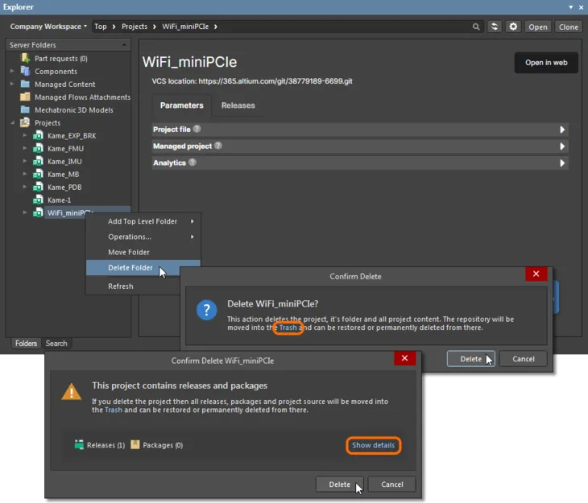Click Cancel in Confirm Delete dialog
Screen dimensions: 588x503
click(x=523, y=359)
